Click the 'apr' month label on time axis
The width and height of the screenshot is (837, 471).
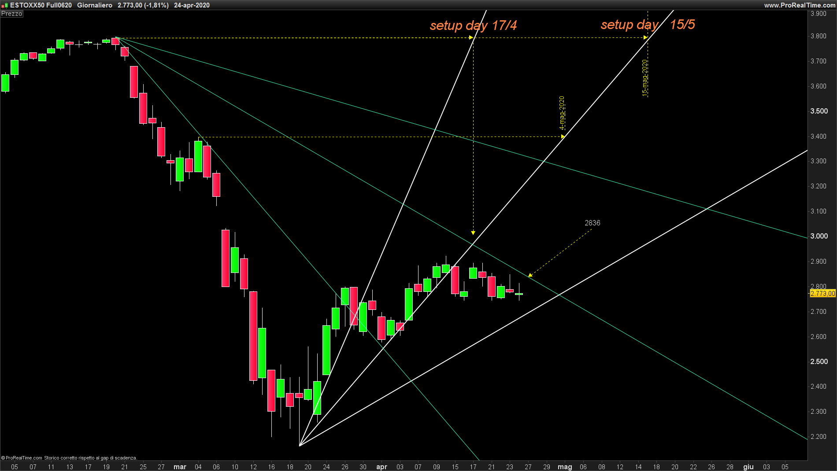click(381, 467)
